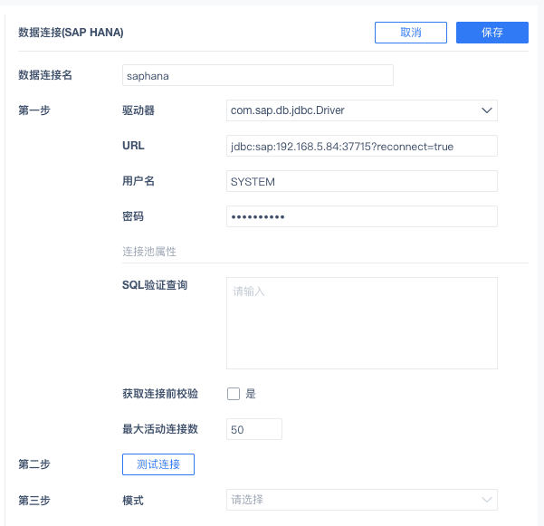Click the 是 label beside the checkbox
The image size is (544, 526).
[x=251, y=394]
